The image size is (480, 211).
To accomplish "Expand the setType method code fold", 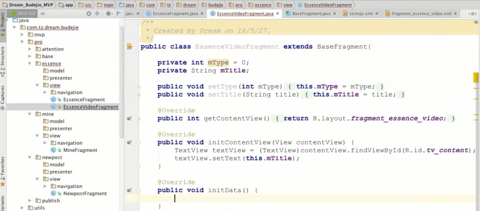I will pyautogui.click(x=139, y=87).
